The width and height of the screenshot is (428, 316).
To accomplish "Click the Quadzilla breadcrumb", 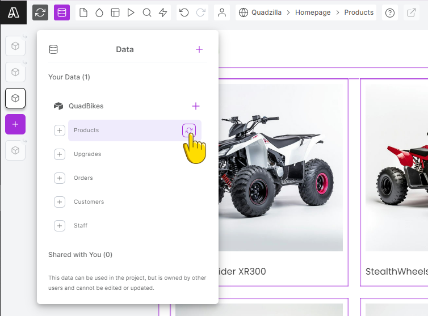I will 266,12.
